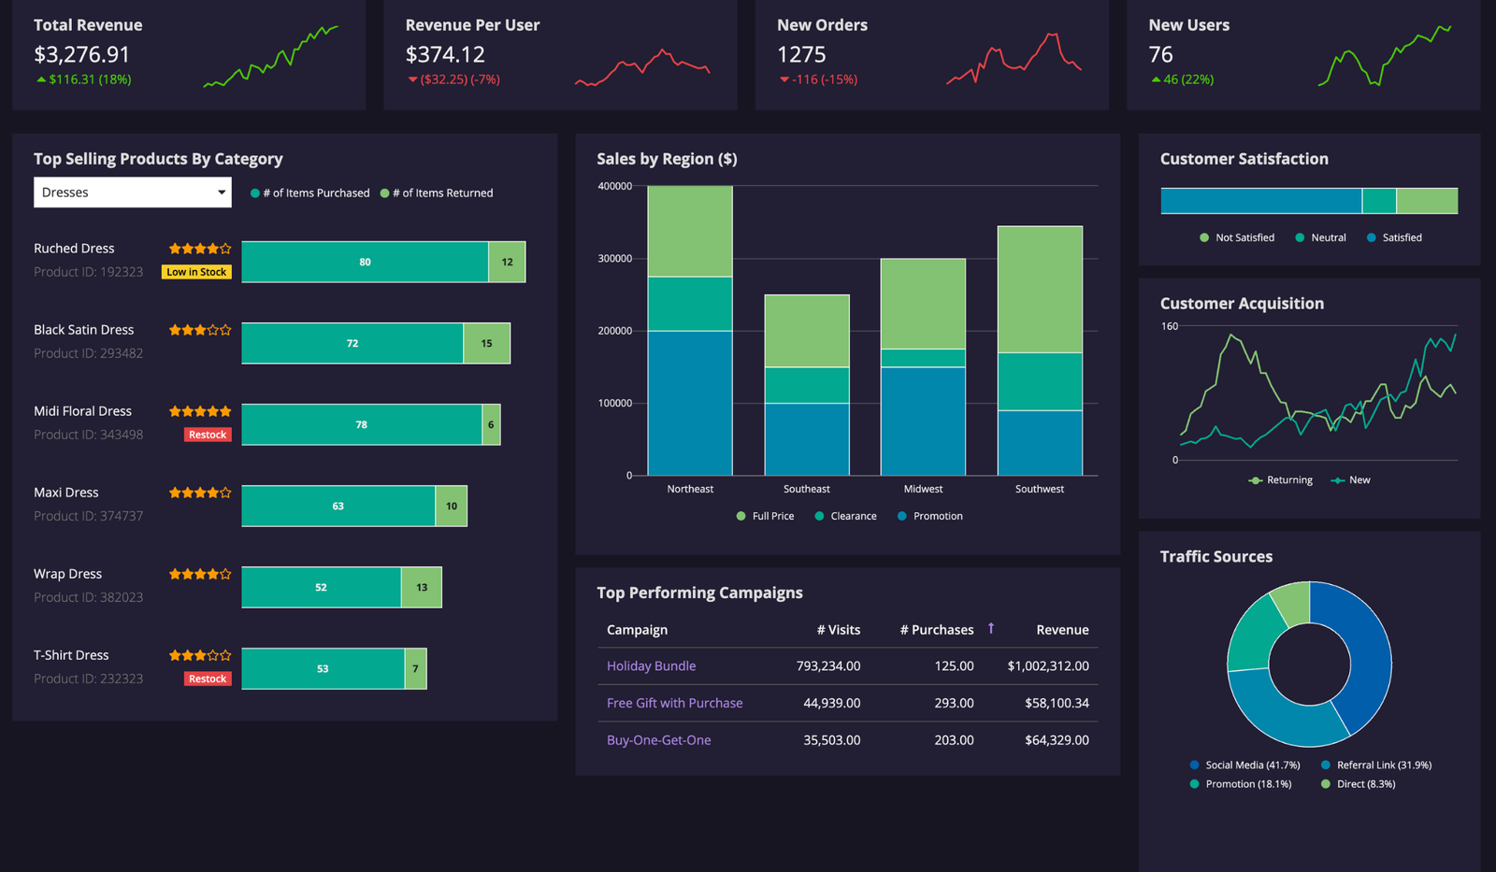Click the Revenue column header
Image resolution: width=1496 pixels, height=872 pixels.
tap(1062, 629)
